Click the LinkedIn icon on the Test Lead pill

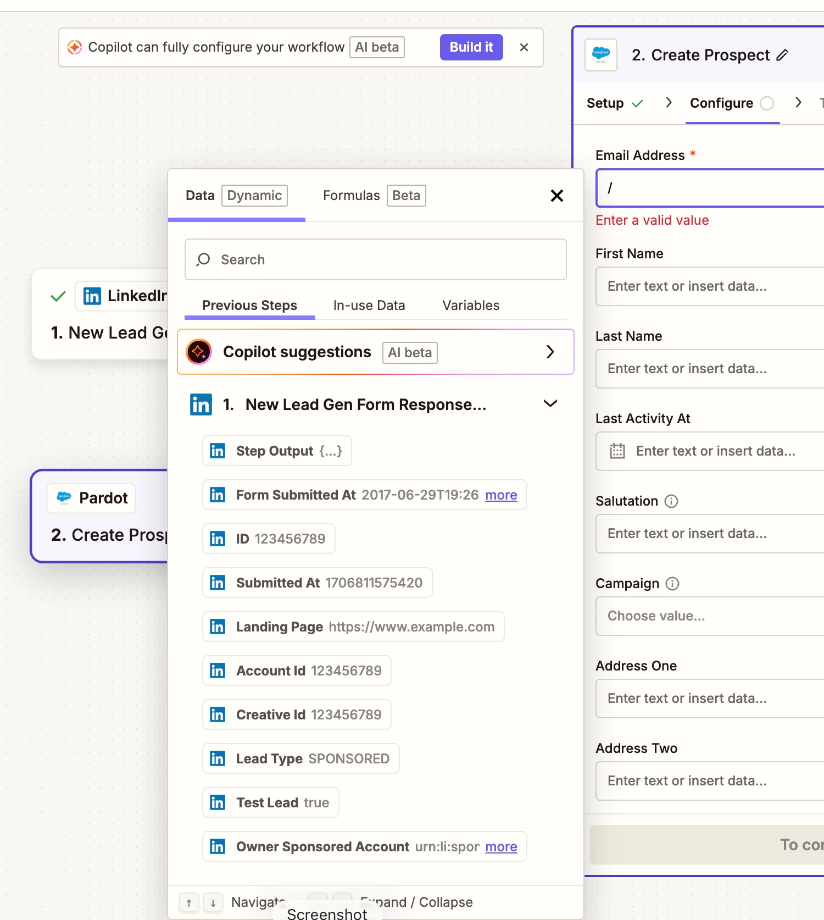pos(218,802)
